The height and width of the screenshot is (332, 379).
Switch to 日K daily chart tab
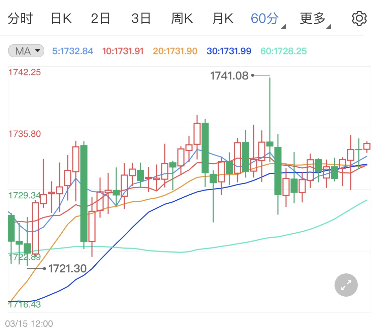[61, 19]
